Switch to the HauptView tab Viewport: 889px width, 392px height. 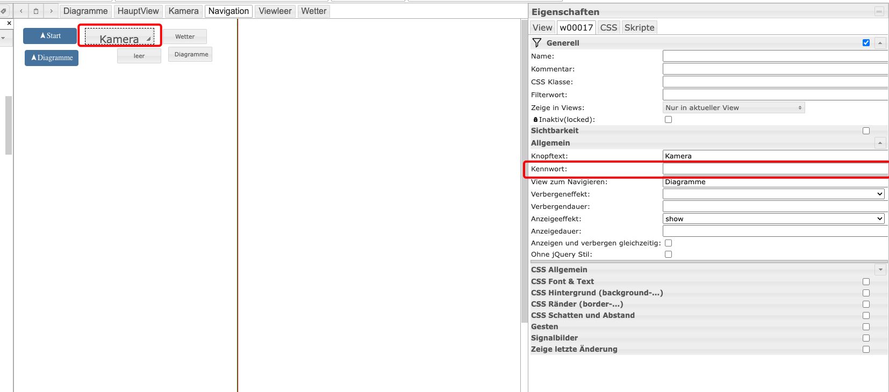click(138, 11)
